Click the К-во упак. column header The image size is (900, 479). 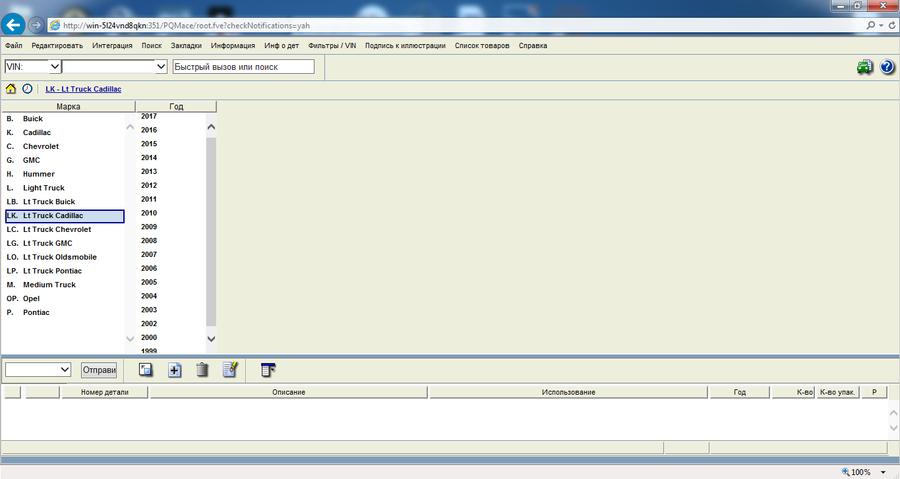837,392
